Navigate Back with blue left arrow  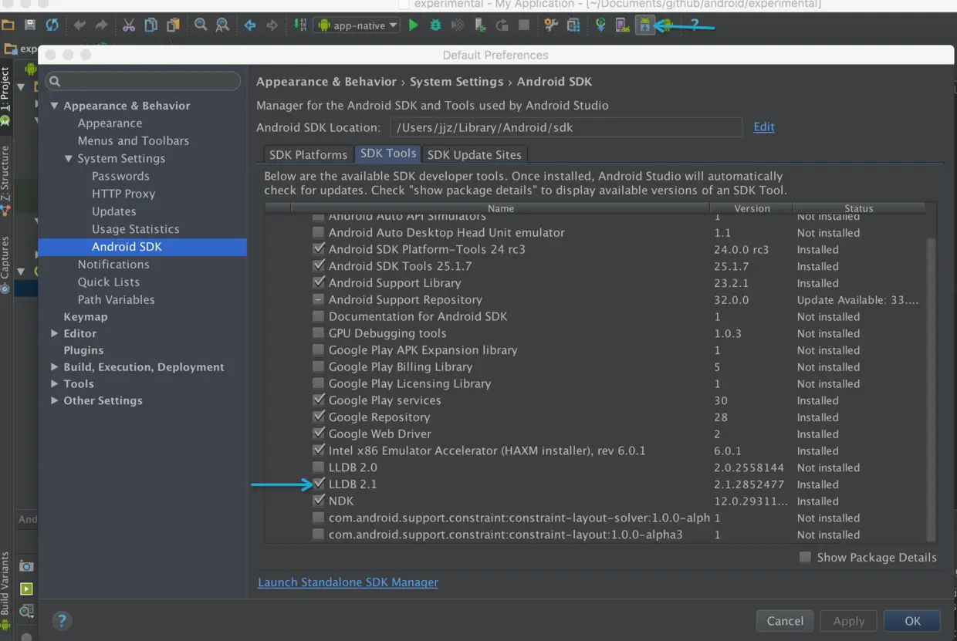(x=250, y=25)
